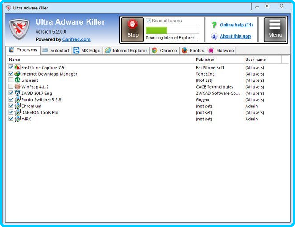The width and height of the screenshot is (295, 227).
Task: Click the Ultra Adware Killer shield logo
Action: point(19,29)
